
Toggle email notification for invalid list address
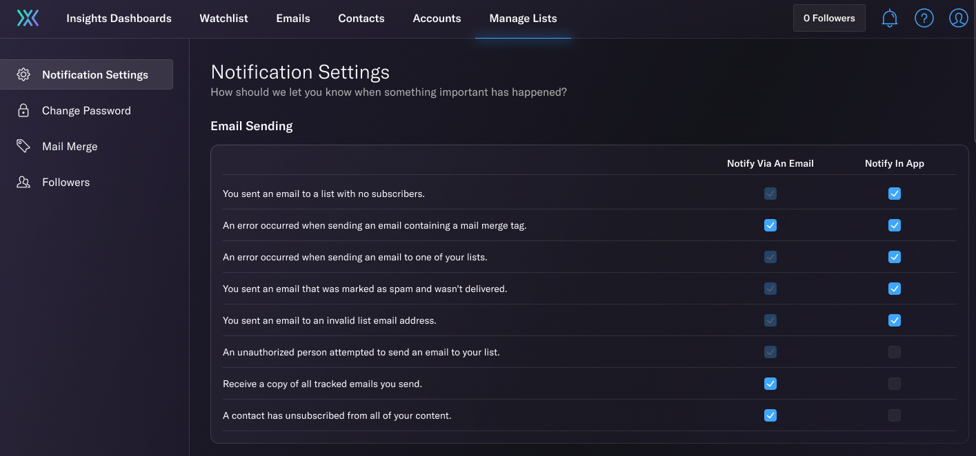click(x=770, y=320)
